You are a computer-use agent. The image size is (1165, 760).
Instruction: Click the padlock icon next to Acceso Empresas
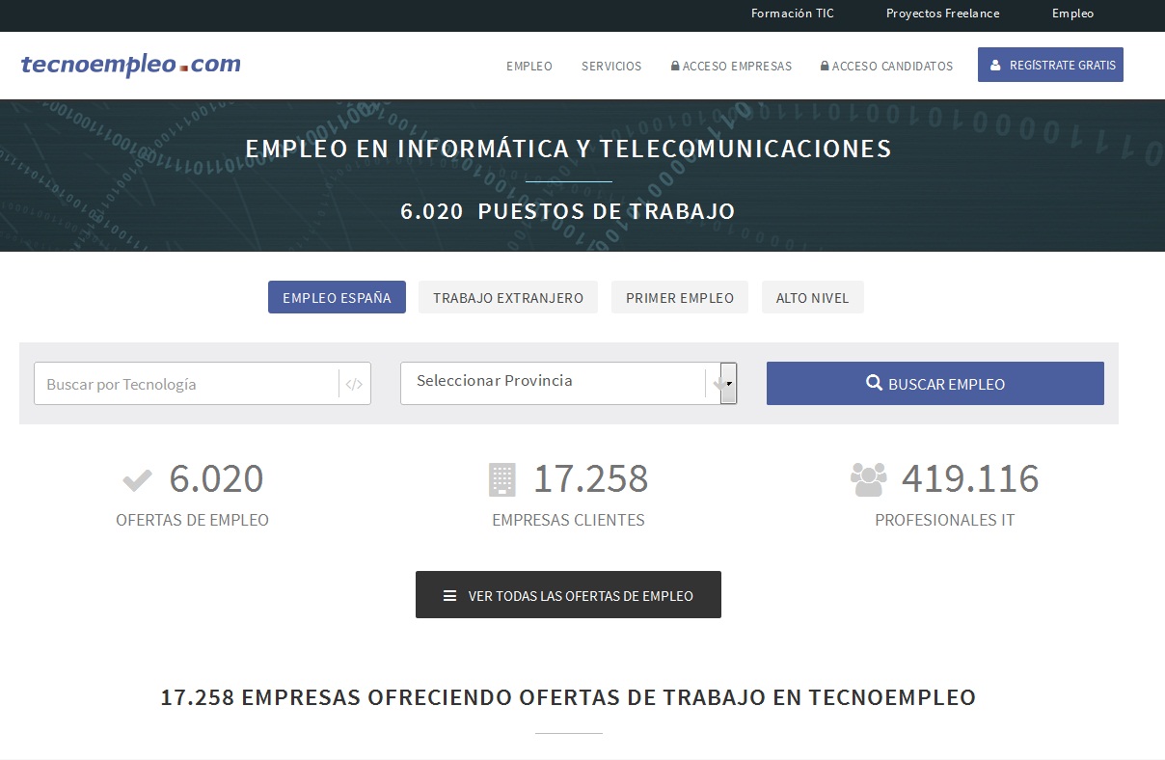pyautogui.click(x=675, y=67)
